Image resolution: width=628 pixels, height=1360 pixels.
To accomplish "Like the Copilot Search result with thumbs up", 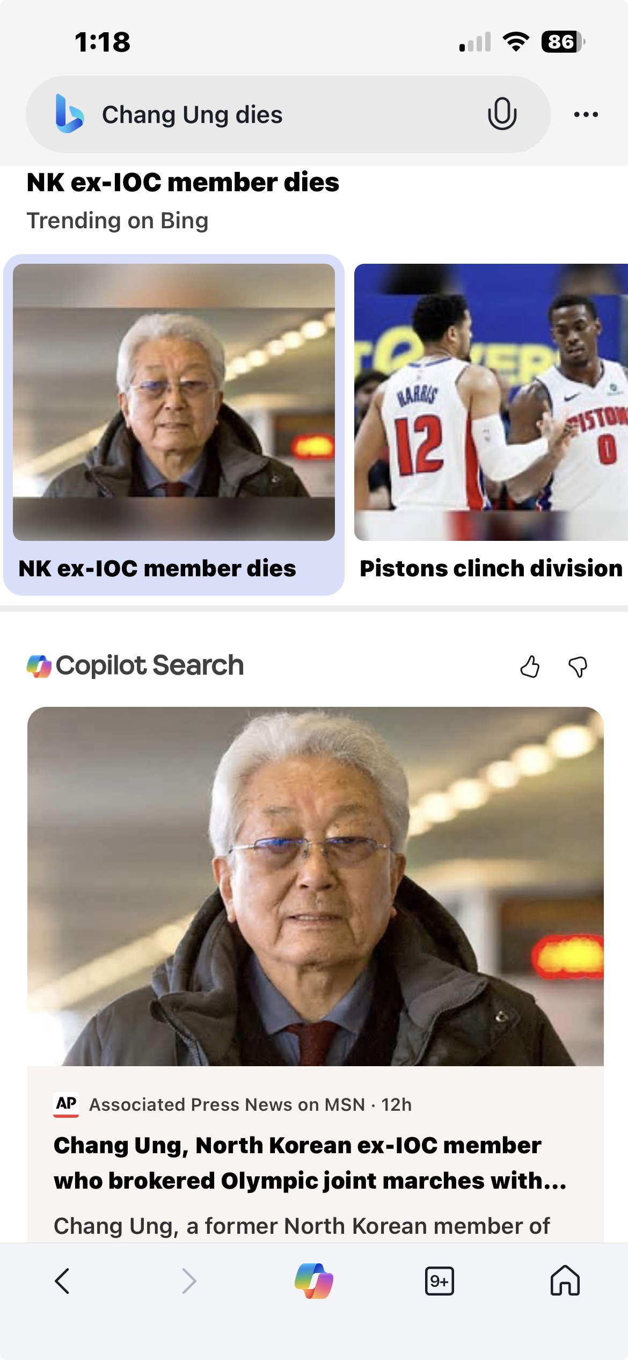I will [x=530, y=667].
